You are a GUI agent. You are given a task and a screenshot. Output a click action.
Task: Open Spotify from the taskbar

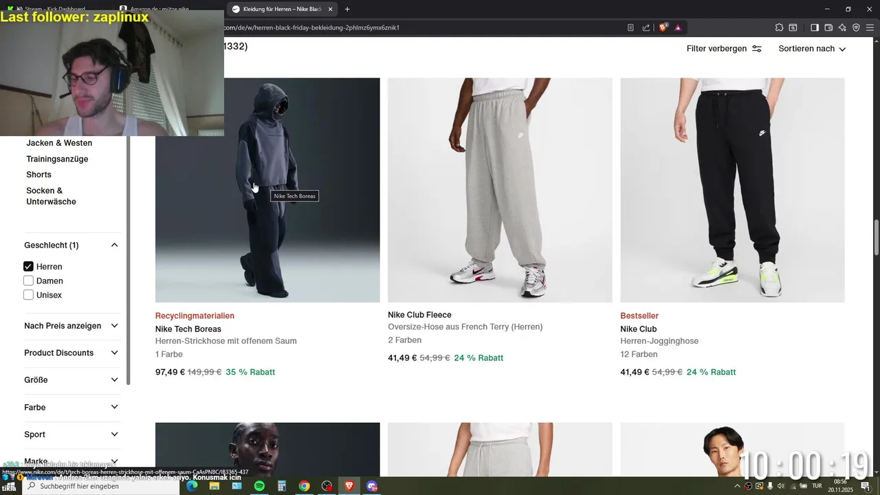pos(259,486)
